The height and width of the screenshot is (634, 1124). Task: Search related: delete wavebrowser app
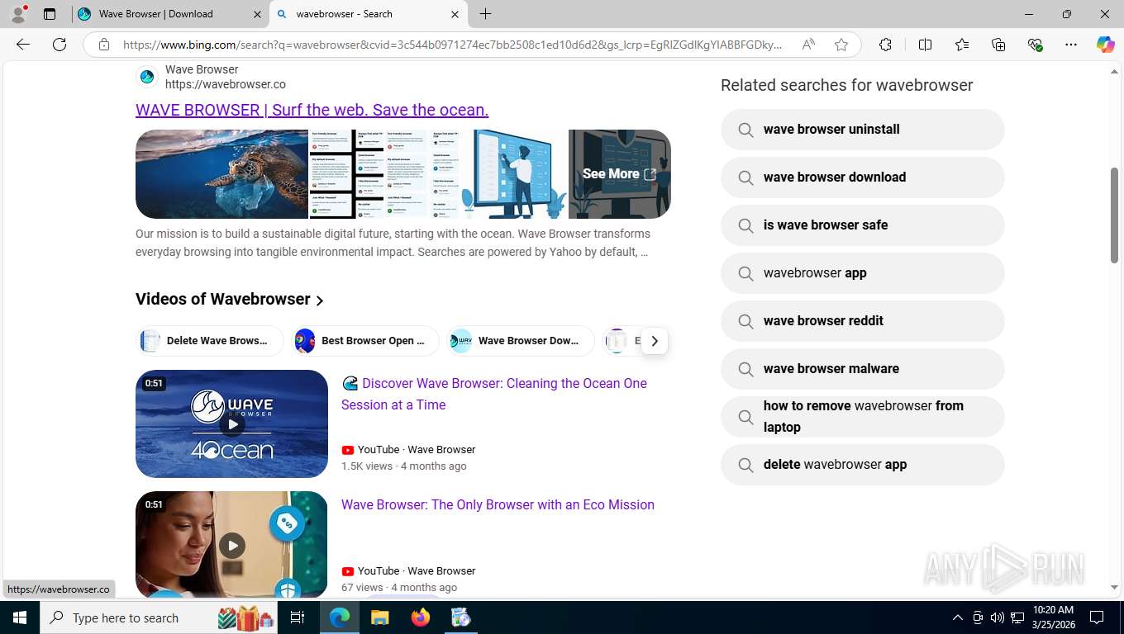click(862, 465)
